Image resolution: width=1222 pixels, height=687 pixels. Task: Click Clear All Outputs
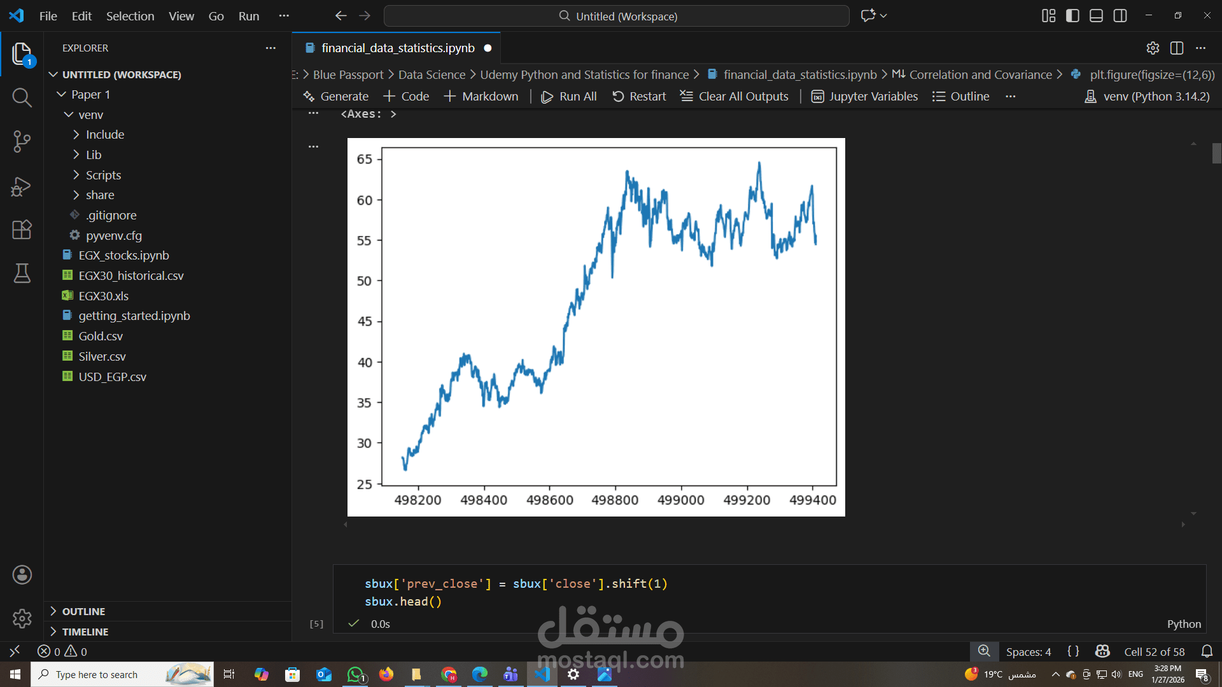point(734,96)
